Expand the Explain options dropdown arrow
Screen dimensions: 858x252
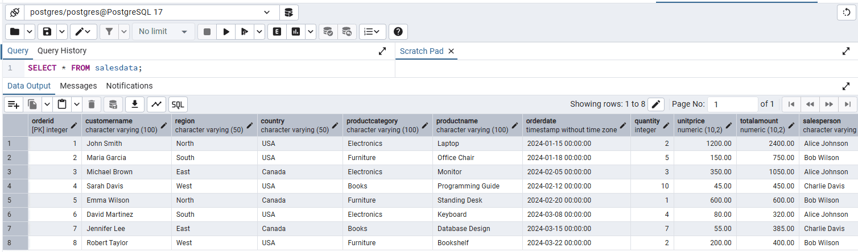(311, 32)
